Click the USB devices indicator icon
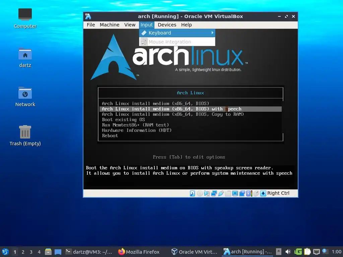 pos(221,193)
